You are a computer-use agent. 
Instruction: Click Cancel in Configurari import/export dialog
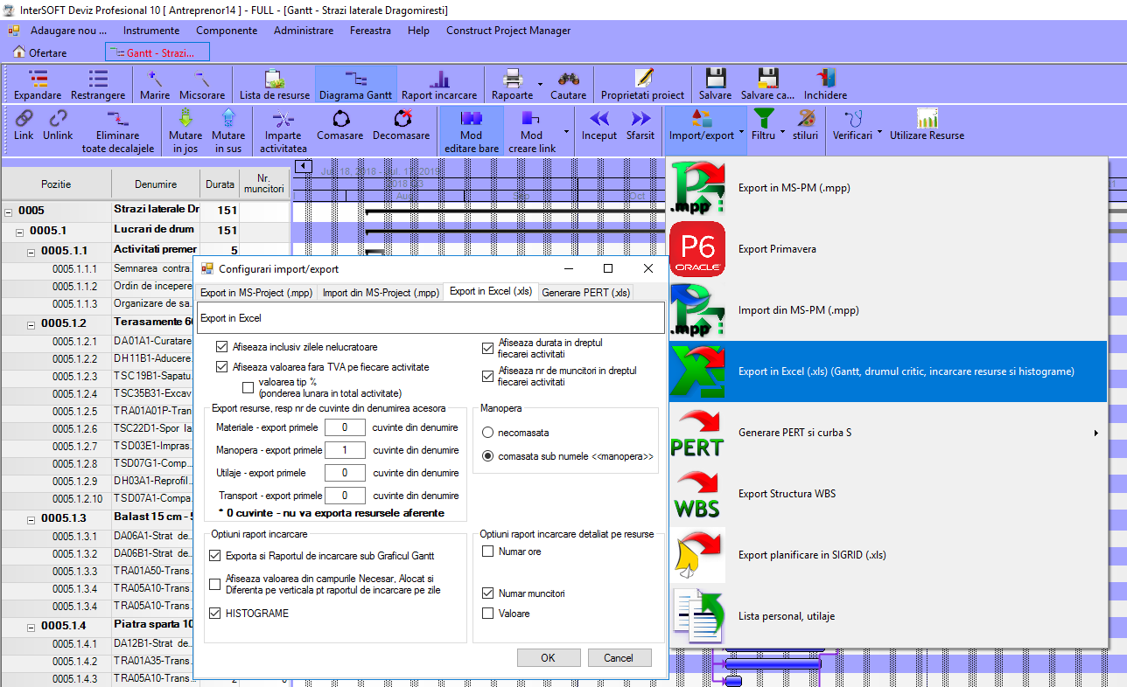[619, 657]
